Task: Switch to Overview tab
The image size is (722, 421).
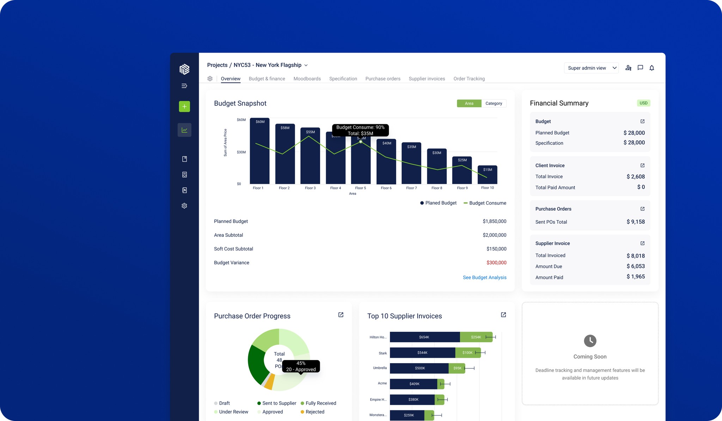Action: pyautogui.click(x=231, y=79)
